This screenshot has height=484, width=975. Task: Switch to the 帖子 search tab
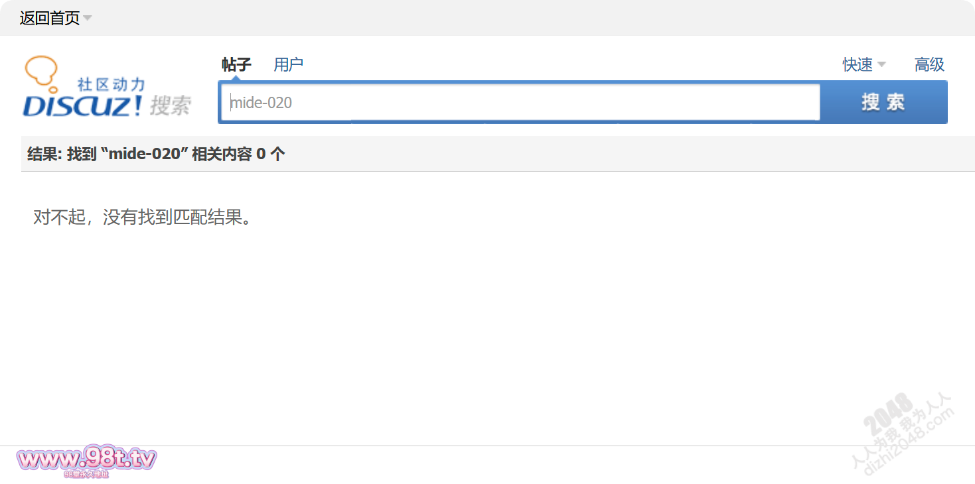pyautogui.click(x=236, y=64)
